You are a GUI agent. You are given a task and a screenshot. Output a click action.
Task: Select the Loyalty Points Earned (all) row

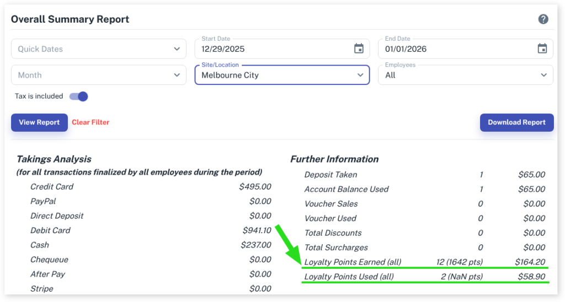[425, 262]
